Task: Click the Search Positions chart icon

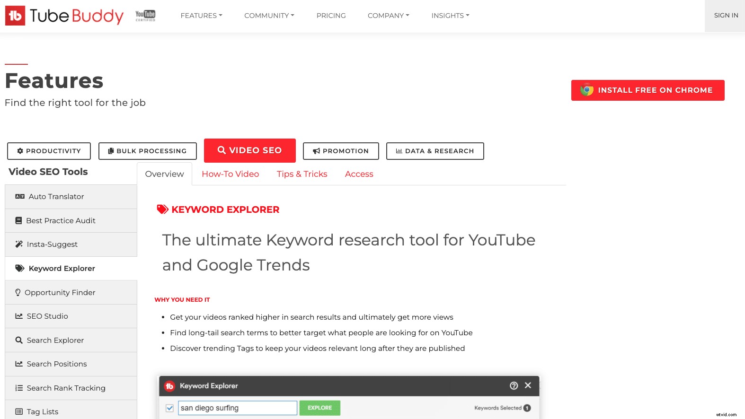Action: [19, 364]
